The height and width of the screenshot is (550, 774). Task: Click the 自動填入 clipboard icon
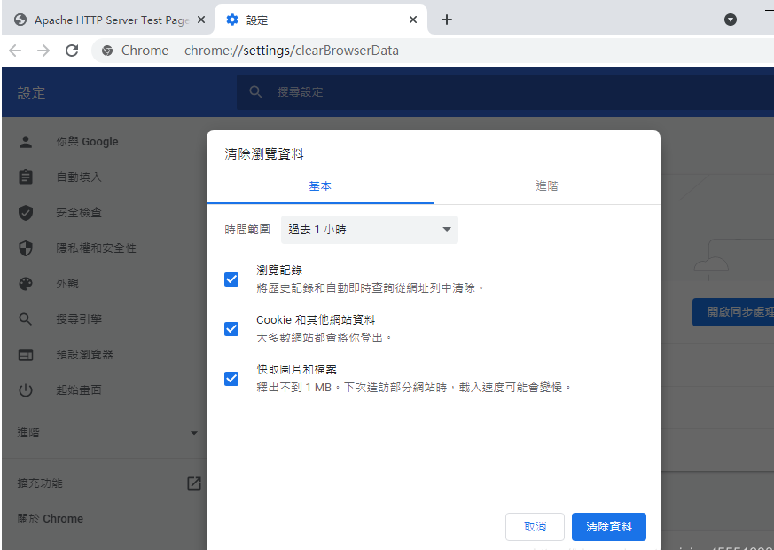[x=26, y=177]
